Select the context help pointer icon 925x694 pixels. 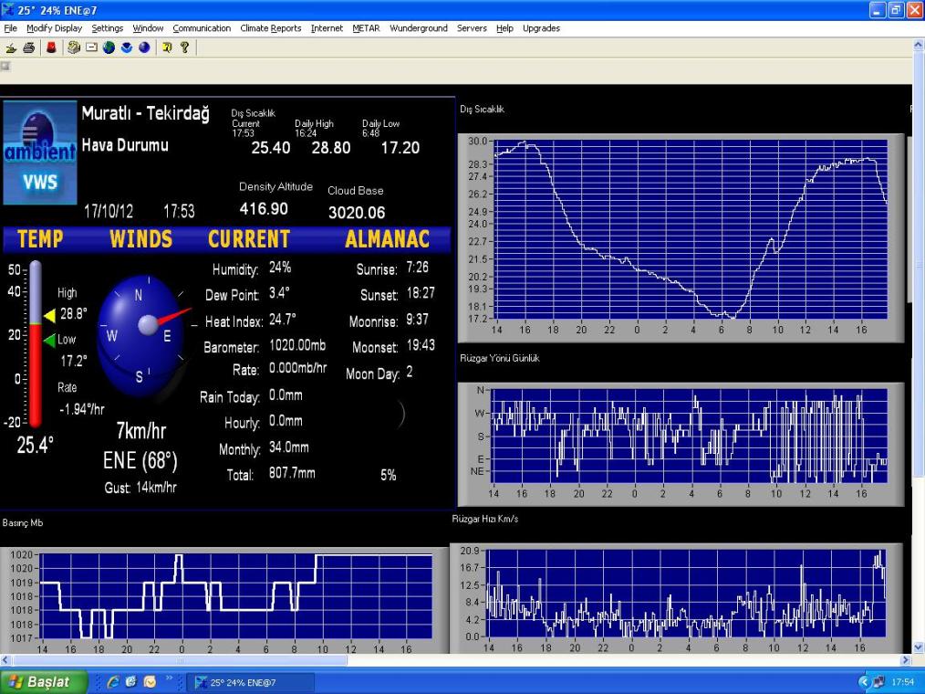pos(168,47)
